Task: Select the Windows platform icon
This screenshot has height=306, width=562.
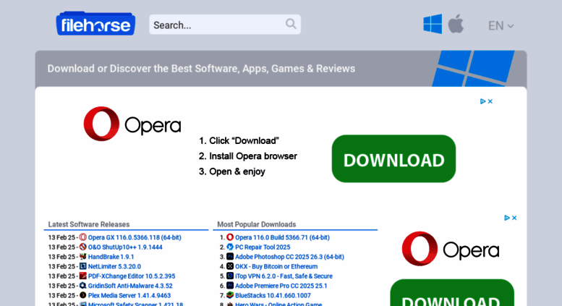Action: (x=433, y=24)
